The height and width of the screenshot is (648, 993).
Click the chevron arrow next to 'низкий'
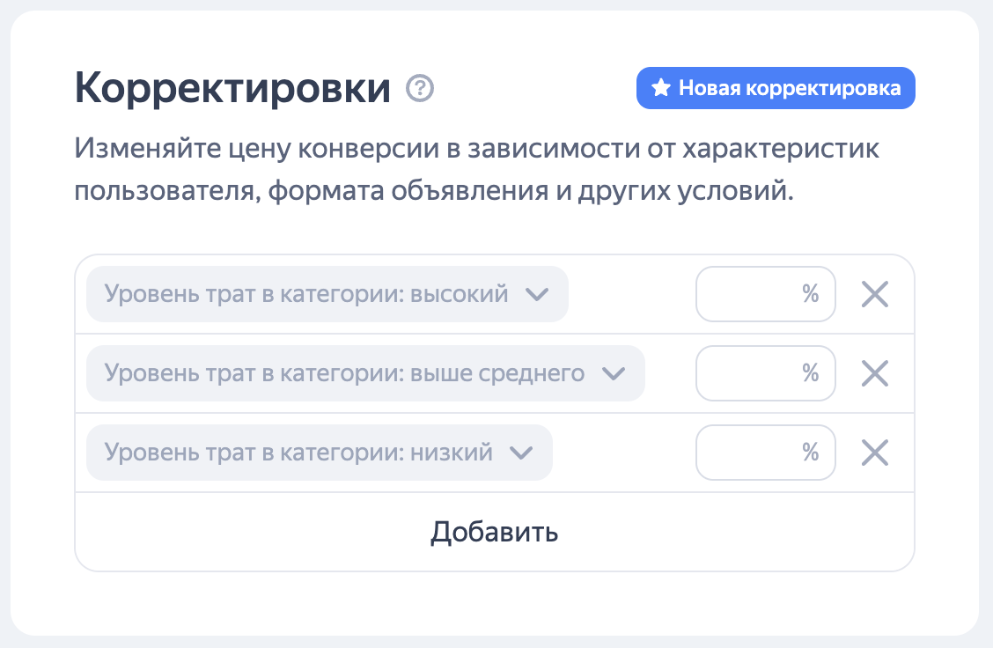point(521,453)
